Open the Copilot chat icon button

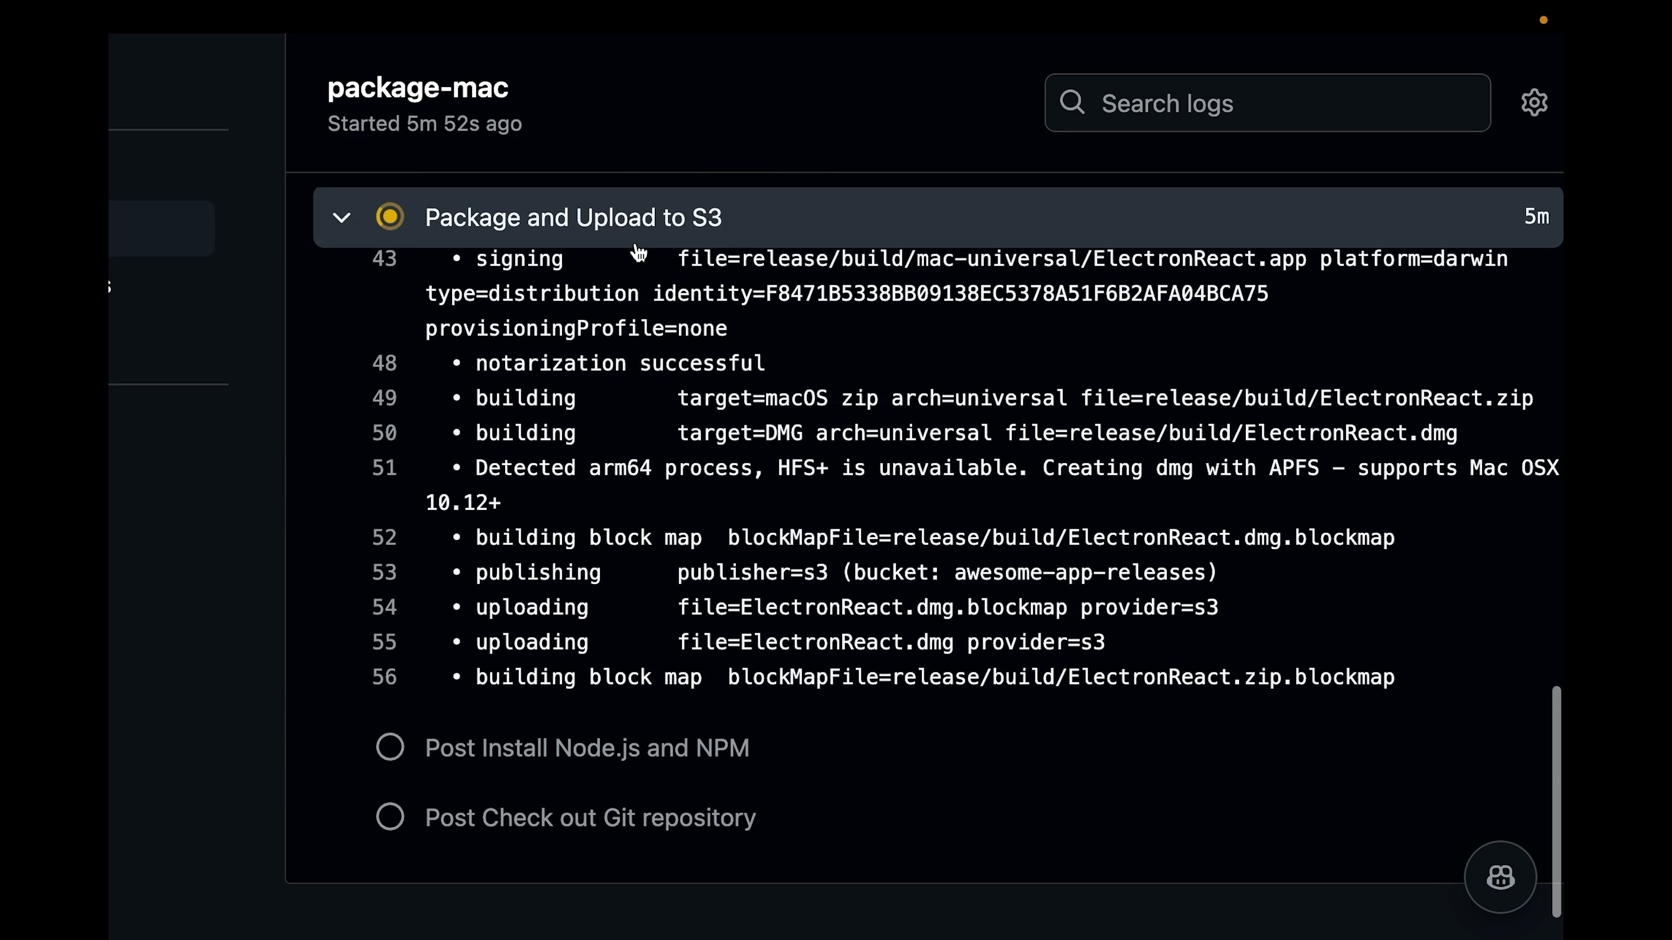pyautogui.click(x=1500, y=877)
